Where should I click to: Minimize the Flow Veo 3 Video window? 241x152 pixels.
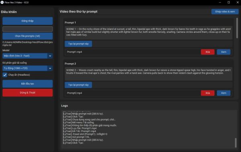(x=220, y=2)
